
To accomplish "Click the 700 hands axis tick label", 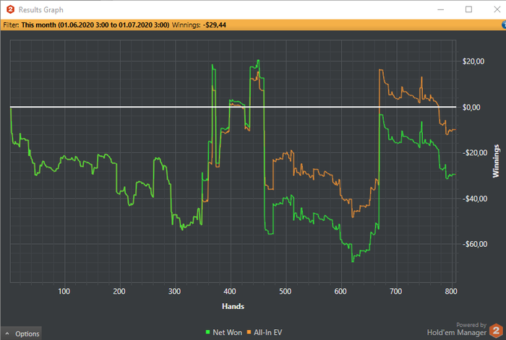I will (396, 292).
